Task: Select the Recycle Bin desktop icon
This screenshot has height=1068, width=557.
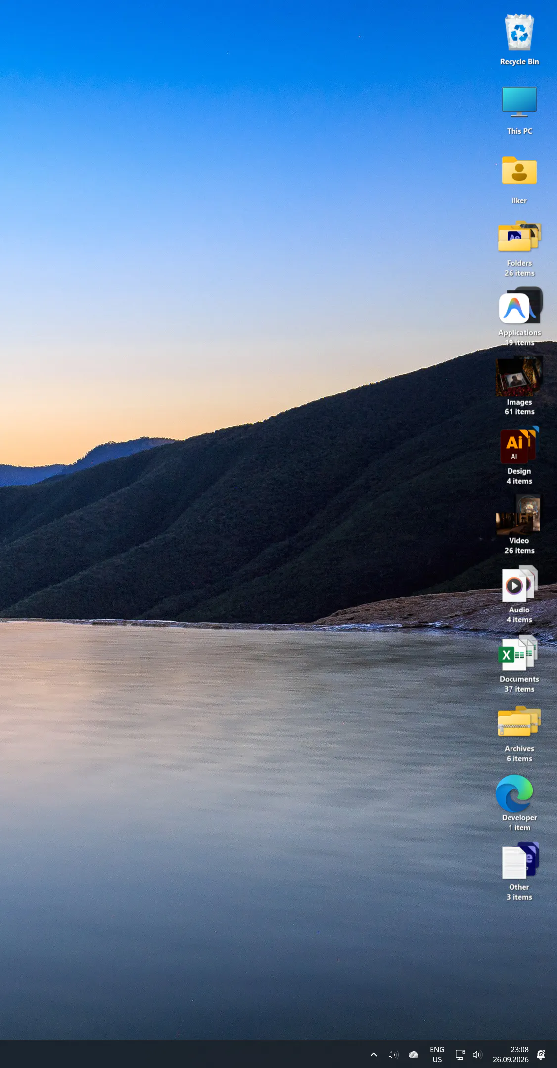Action: coord(519,40)
